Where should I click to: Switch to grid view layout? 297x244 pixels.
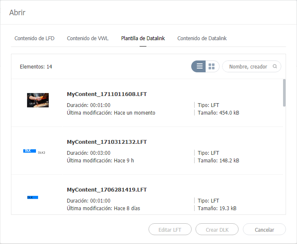pyautogui.click(x=212, y=66)
